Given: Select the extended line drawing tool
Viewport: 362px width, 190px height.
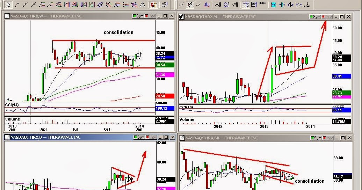Looking at the screenshot, I should coord(34,5).
